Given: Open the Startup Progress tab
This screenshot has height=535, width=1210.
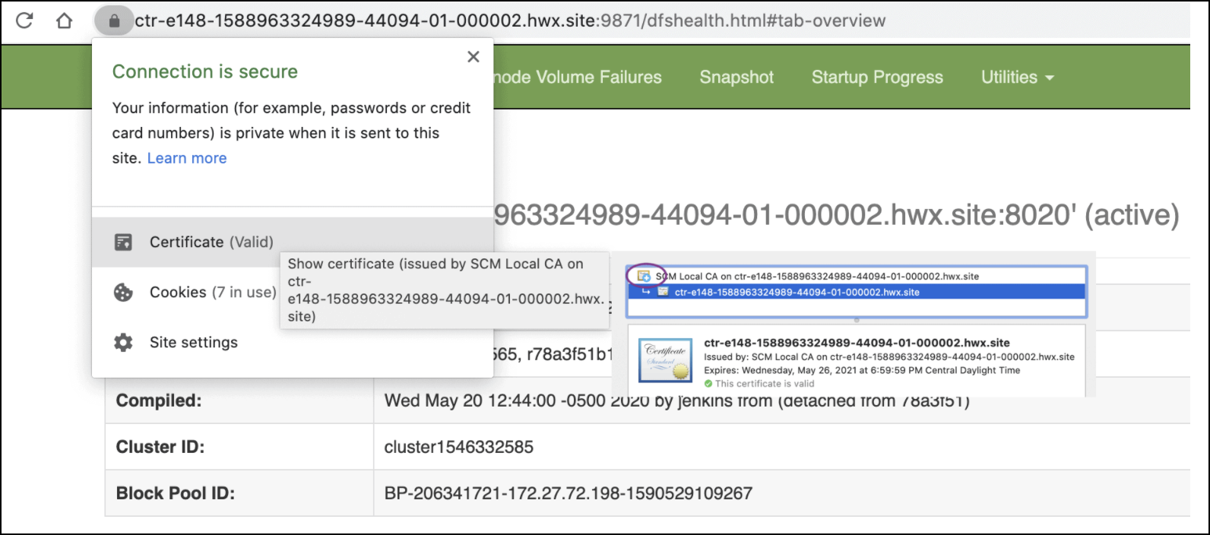Looking at the screenshot, I should pos(876,78).
